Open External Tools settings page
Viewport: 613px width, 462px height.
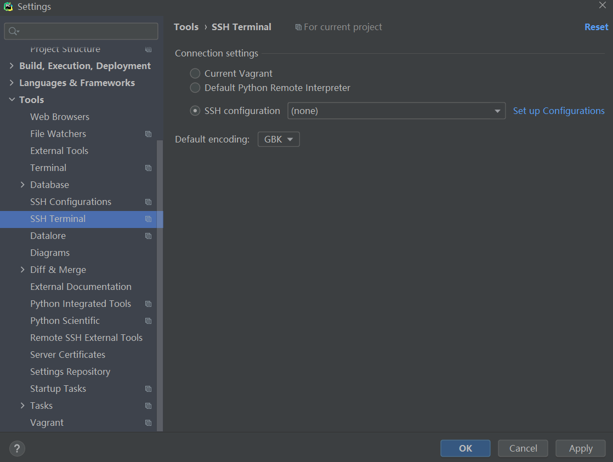[x=59, y=151]
